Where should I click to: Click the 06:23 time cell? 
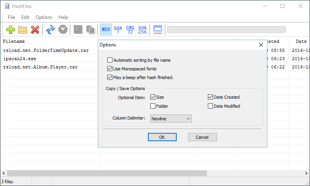[278, 59]
